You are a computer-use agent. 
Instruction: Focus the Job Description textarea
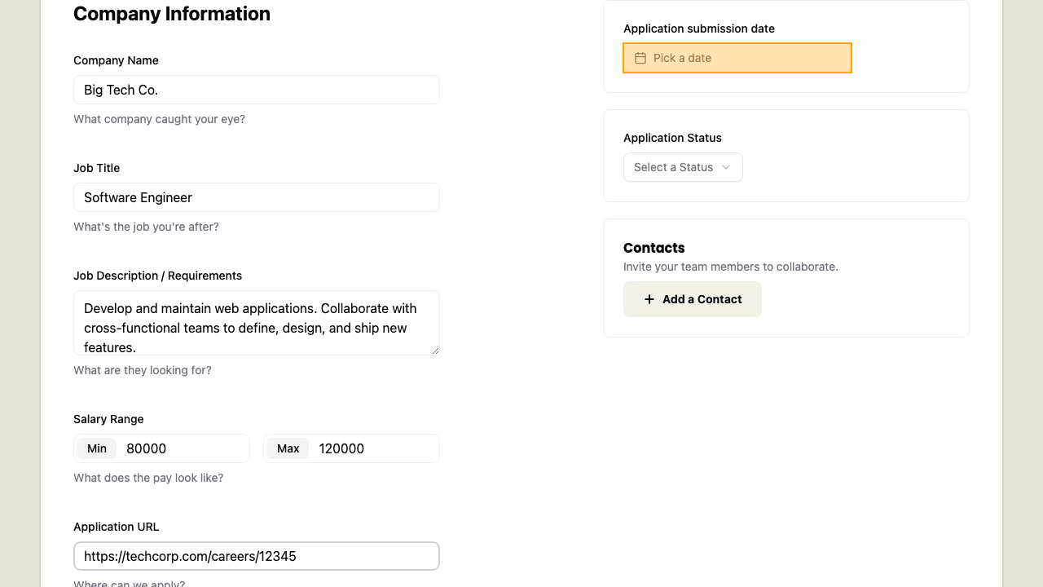tap(256, 323)
